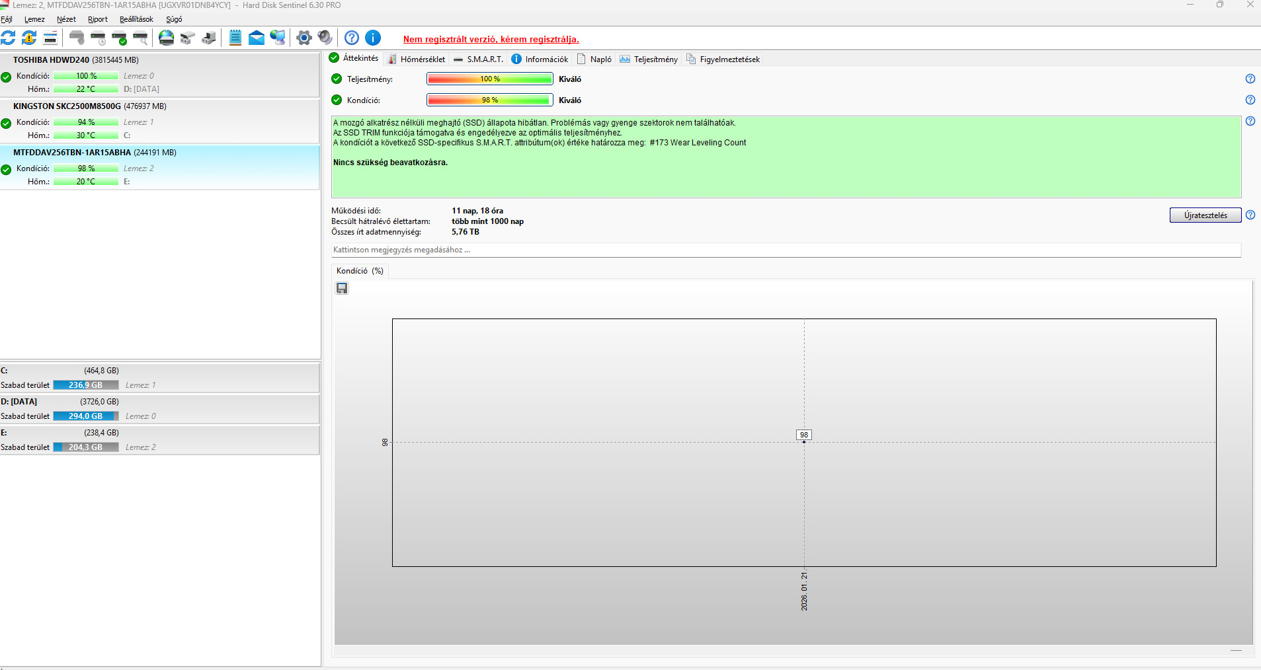The image size is (1261, 670).
Task: Select the MTFDDAV256TBN-1AR15ABHA disk
Action: tap(160, 167)
